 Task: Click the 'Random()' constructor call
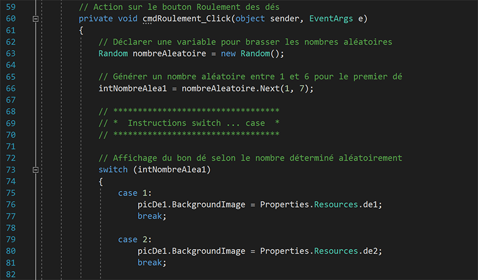point(260,54)
